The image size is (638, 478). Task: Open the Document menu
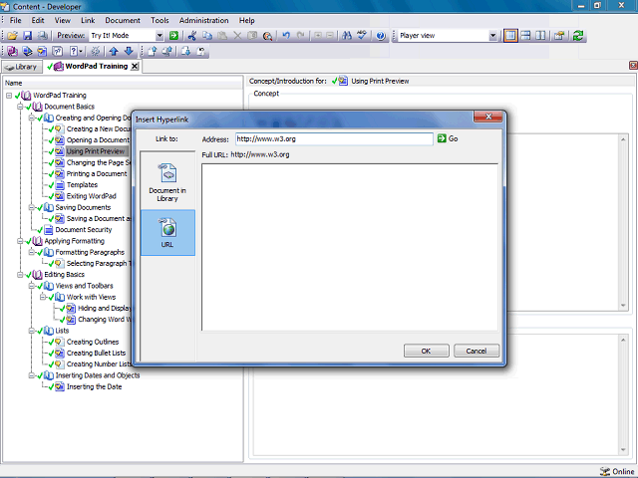123,20
